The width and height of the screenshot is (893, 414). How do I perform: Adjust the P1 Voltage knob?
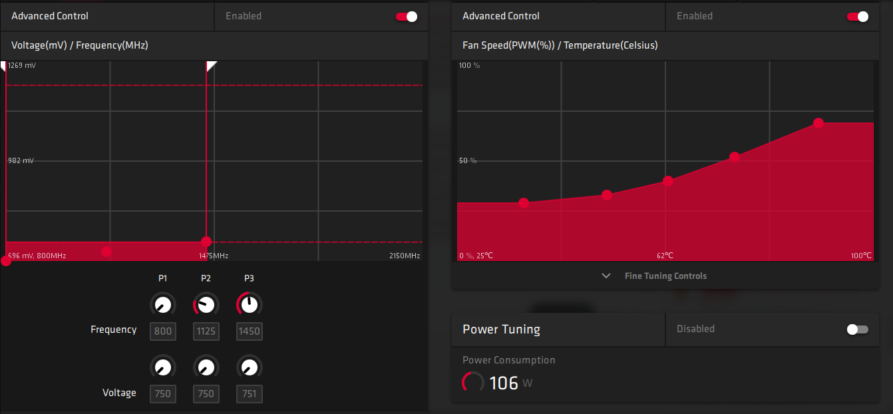tap(163, 367)
